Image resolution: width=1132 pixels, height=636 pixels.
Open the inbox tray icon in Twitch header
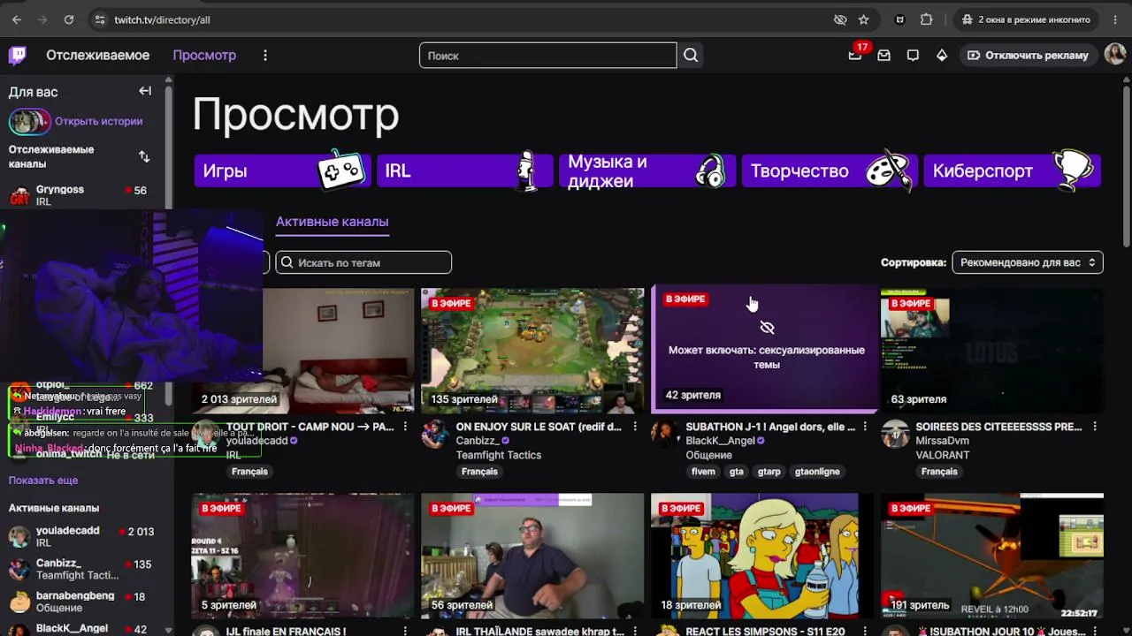883,56
